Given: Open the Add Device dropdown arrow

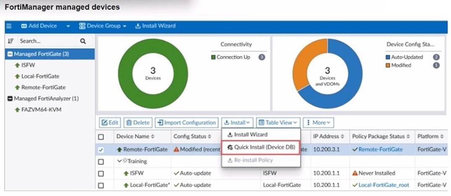Looking at the screenshot, I should [x=68, y=26].
